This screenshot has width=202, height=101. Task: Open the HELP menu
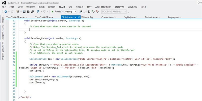(x=143, y=7)
